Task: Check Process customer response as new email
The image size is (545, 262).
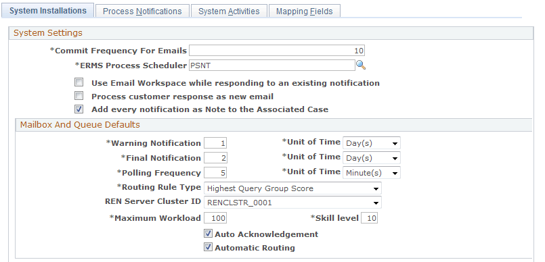Action: (x=79, y=96)
